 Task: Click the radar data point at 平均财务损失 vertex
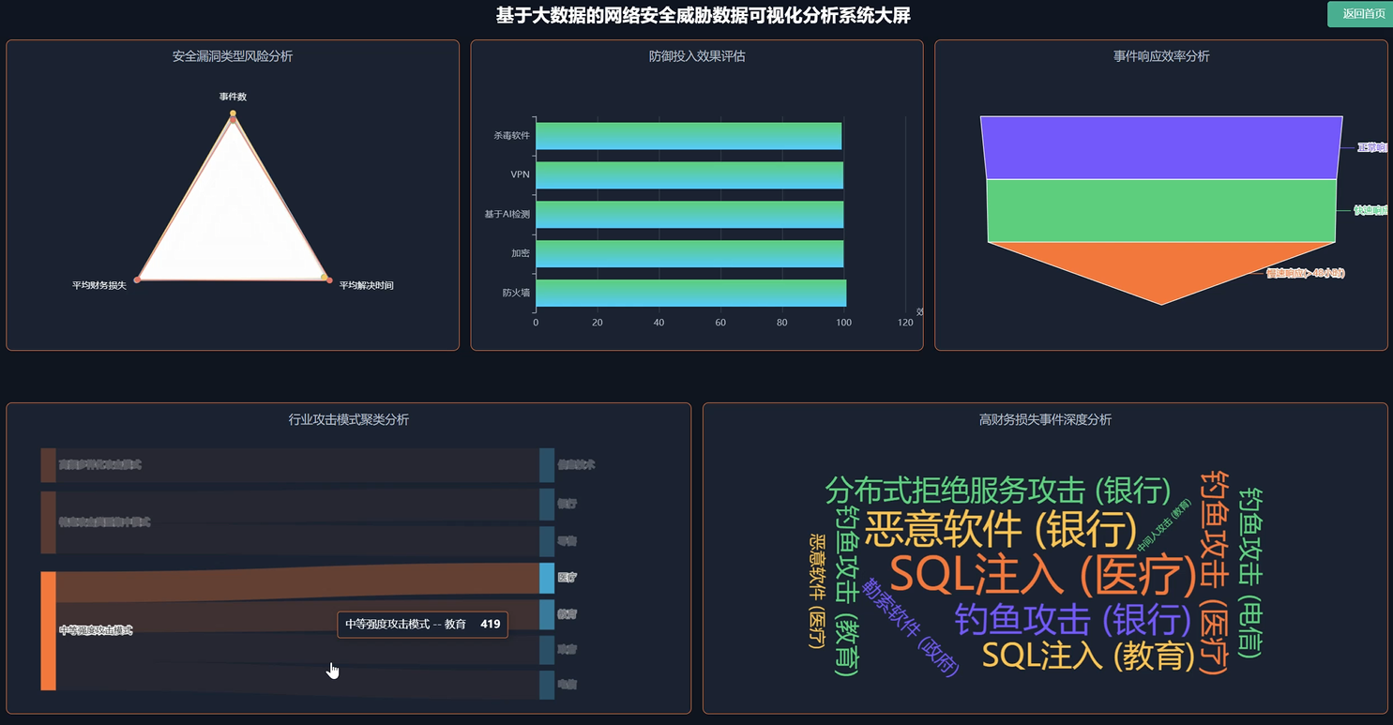[x=138, y=279]
